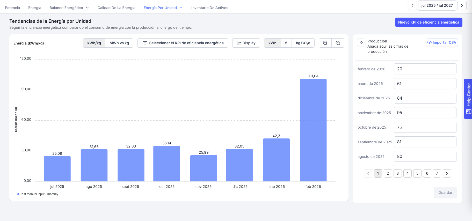Switch chart unit to kWh/kg
The height and width of the screenshot is (221, 472).
click(x=94, y=43)
